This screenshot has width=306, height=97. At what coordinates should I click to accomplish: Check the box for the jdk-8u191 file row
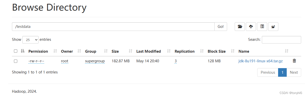tap(15, 61)
